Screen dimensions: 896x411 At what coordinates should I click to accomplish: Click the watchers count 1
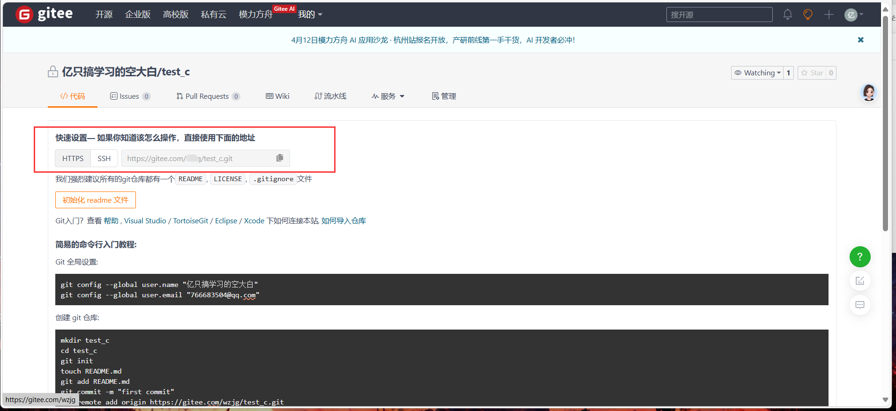point(789,73)
